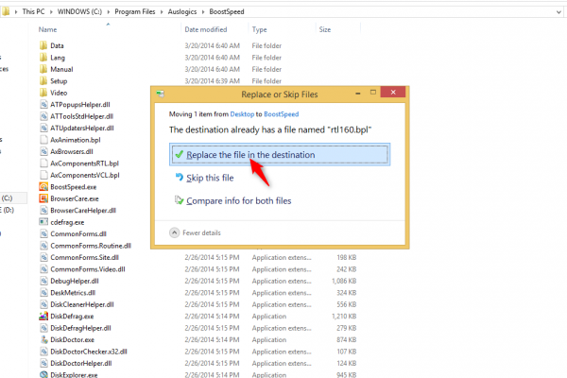
Task: Sort files by Name column header
Action: pos(48,29)
